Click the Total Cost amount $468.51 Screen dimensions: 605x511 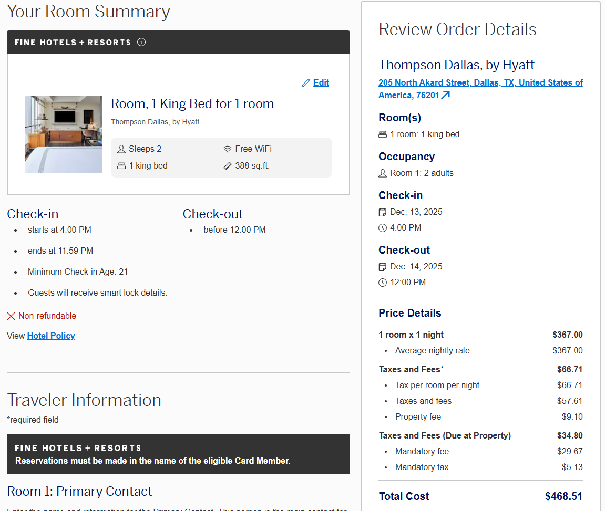(563, 496)
